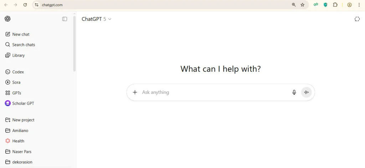Activate voice mode button
365x168 pixels.
[x=306, y=92]
